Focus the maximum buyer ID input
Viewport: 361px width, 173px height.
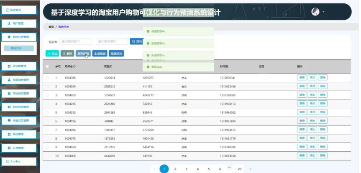[112, 41]
